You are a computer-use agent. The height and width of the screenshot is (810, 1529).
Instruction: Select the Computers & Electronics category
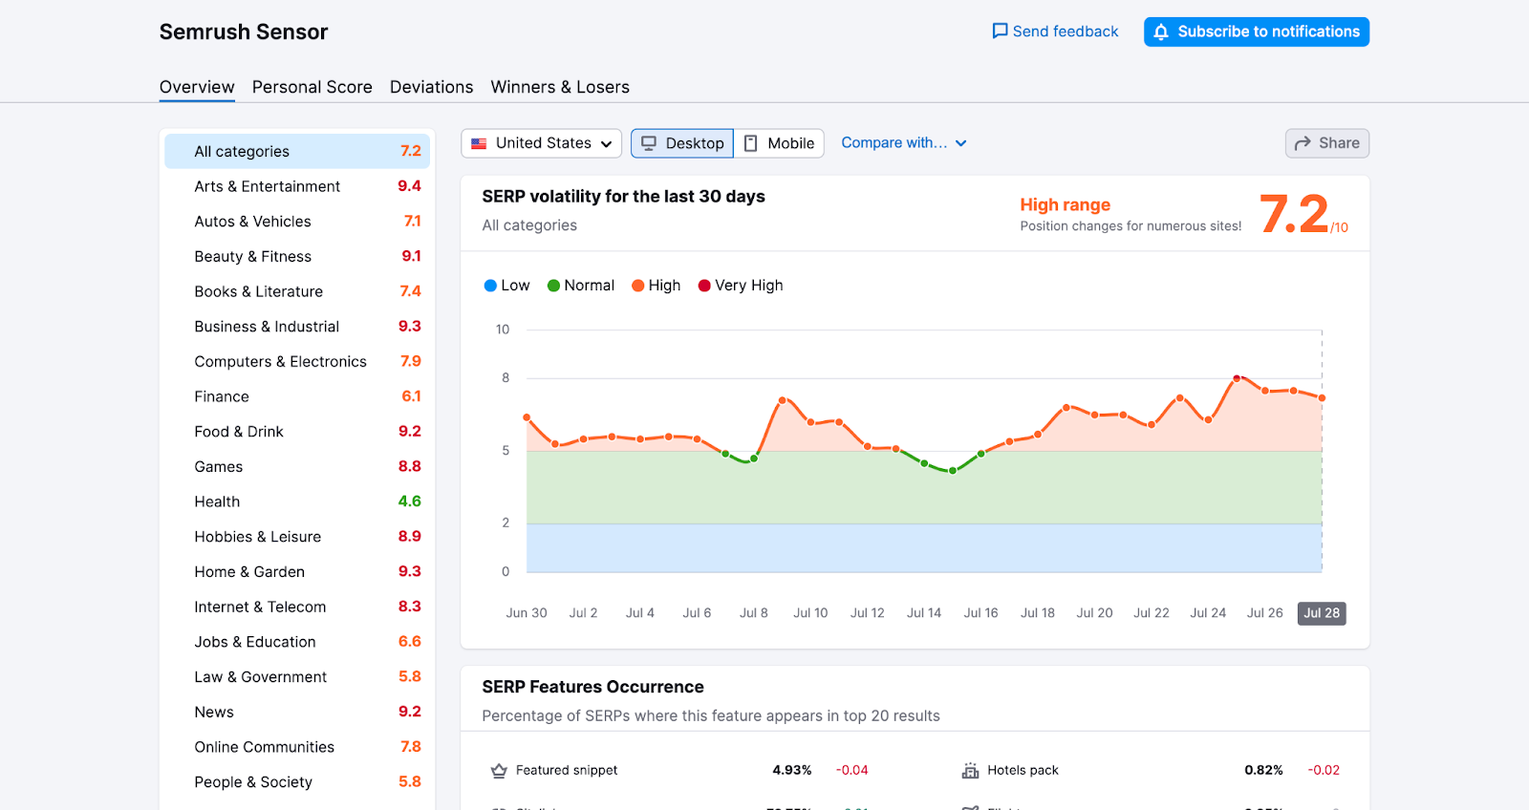coord(297,362)
